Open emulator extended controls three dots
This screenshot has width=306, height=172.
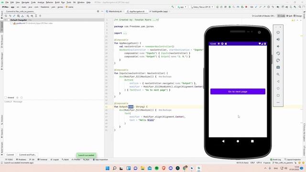click(x=278, y=102)
